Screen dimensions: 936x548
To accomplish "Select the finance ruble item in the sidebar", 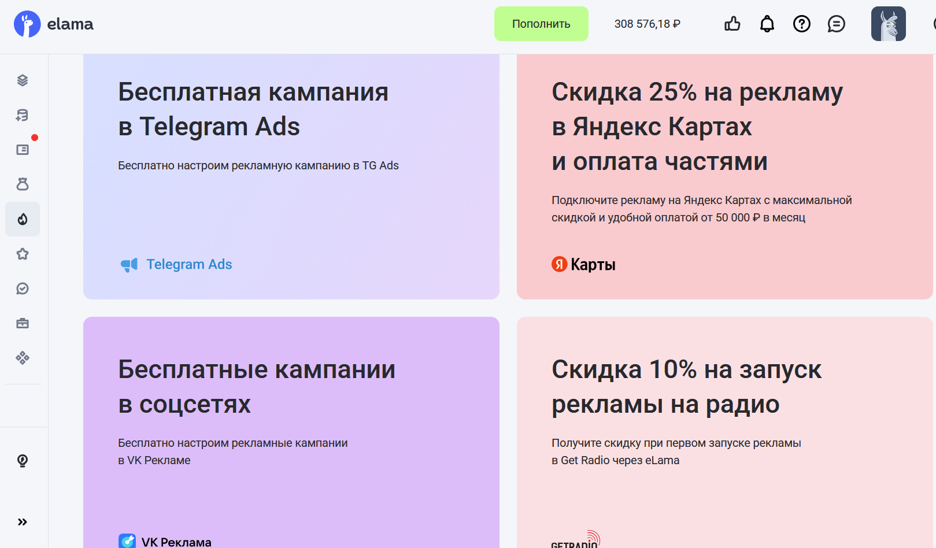I will (23, 115).
